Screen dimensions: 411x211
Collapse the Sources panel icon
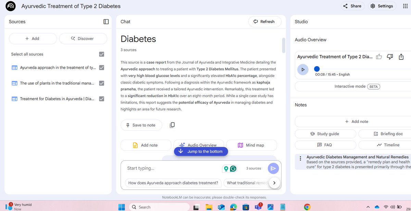point(106,22)
